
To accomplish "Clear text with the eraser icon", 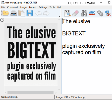I will pos(75,13).
